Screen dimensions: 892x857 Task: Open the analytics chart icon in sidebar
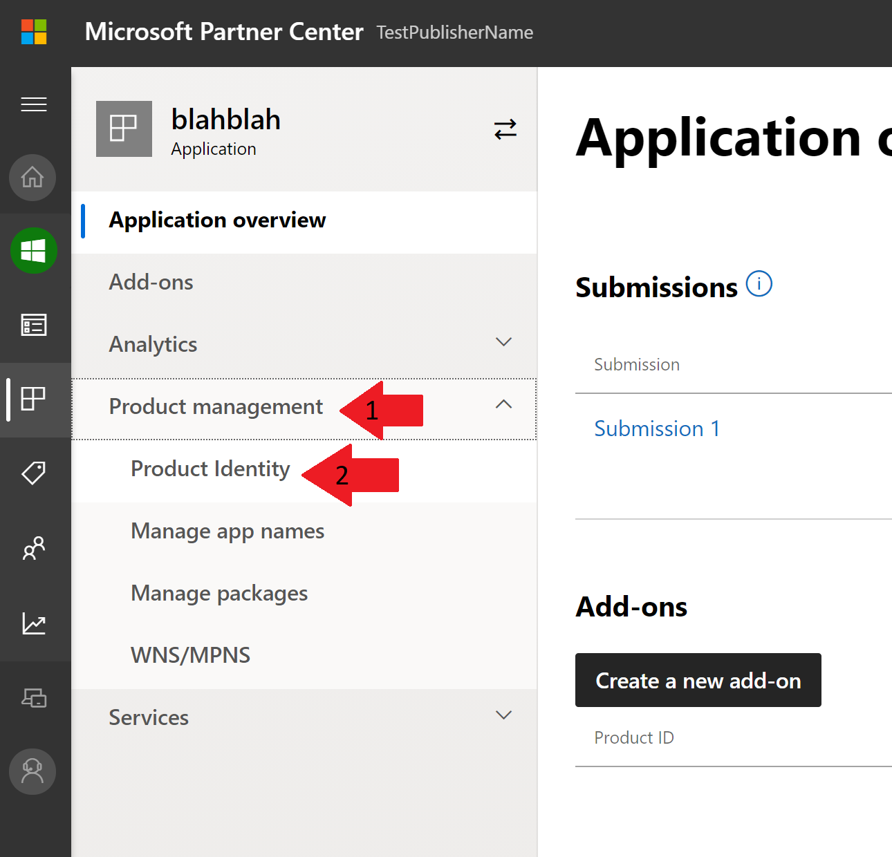tap(34, 623)
